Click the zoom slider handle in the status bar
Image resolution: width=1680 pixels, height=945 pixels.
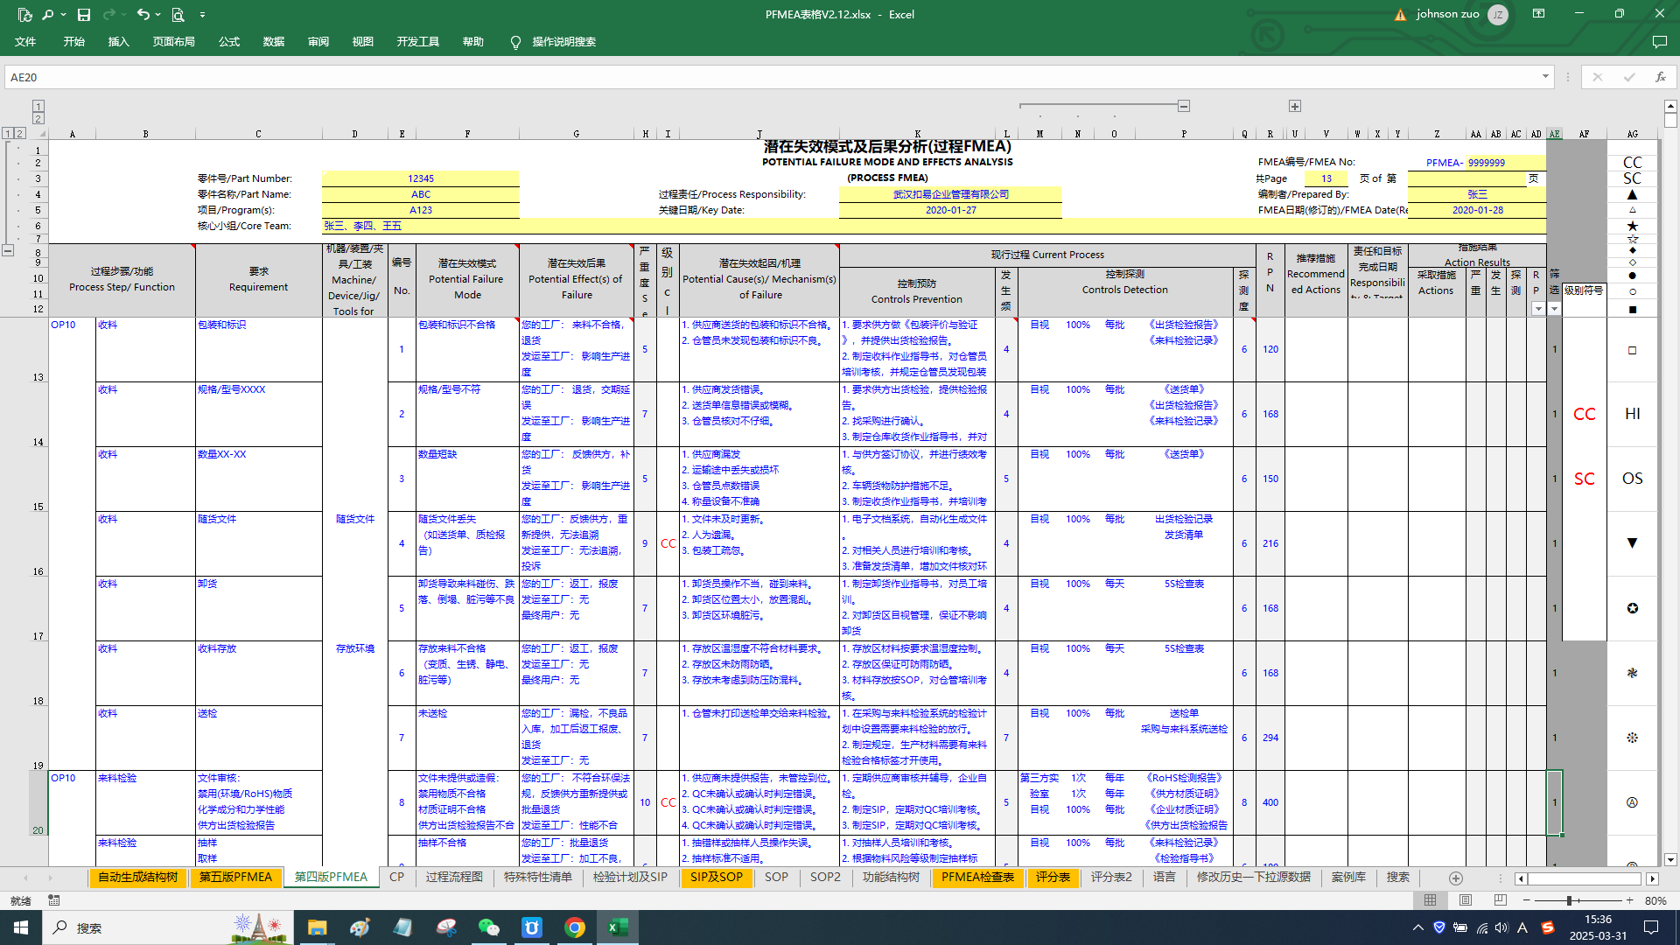pyautogui.click(x=1570, y=900)
